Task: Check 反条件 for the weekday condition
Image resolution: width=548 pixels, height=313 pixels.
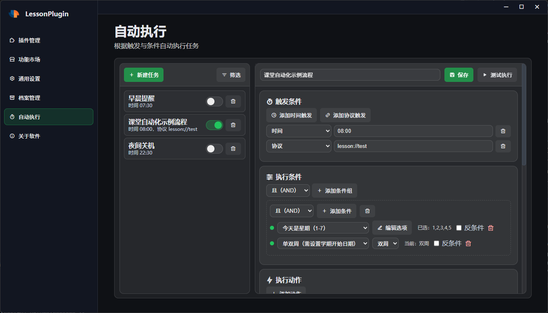Action: [x=459, y=228]
